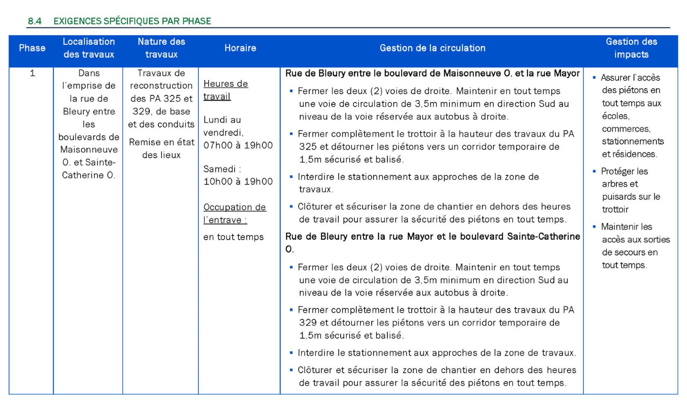The height and width of the screenshot is (407, 687).
Task: Click the underlined Occupation de l'entrave text
Action: tap(234, 214)
